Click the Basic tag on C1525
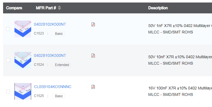212x107 pixels. pos(58,96)
